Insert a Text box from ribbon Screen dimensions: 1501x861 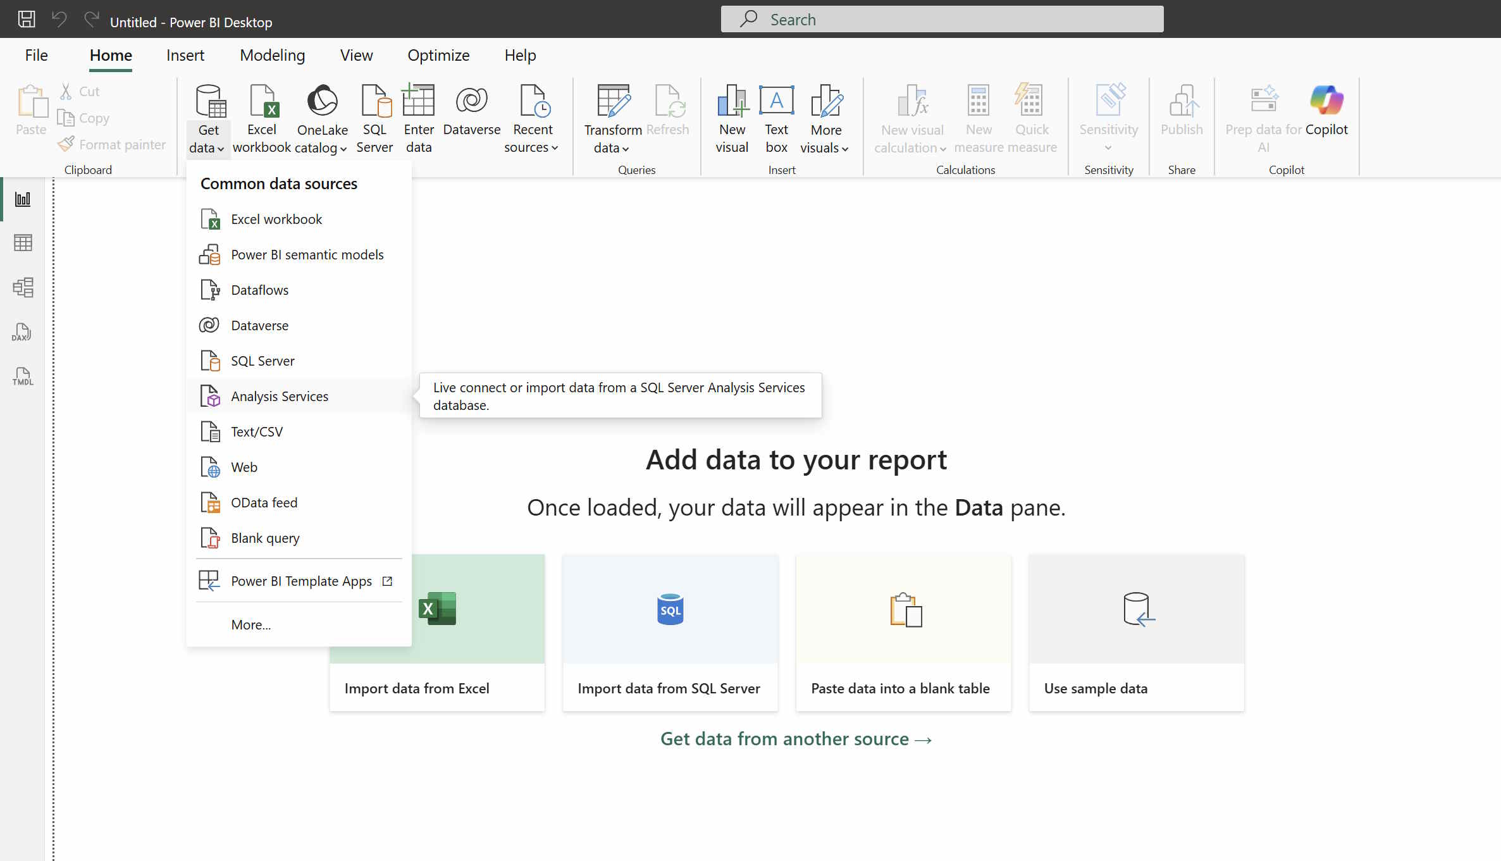[776, 119]
